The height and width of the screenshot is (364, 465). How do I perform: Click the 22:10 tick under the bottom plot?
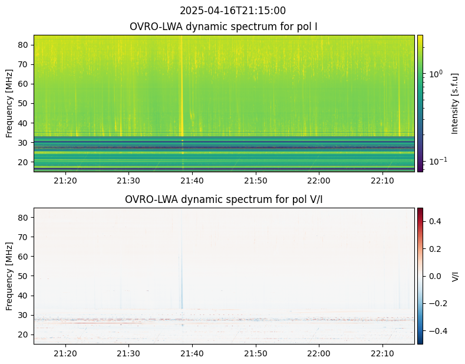point(382,353)
